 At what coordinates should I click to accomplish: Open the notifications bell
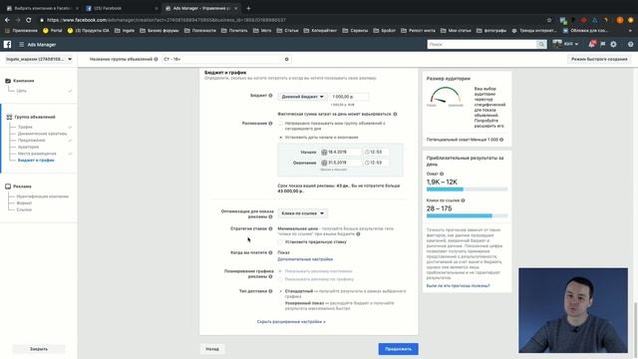[591, 44]
